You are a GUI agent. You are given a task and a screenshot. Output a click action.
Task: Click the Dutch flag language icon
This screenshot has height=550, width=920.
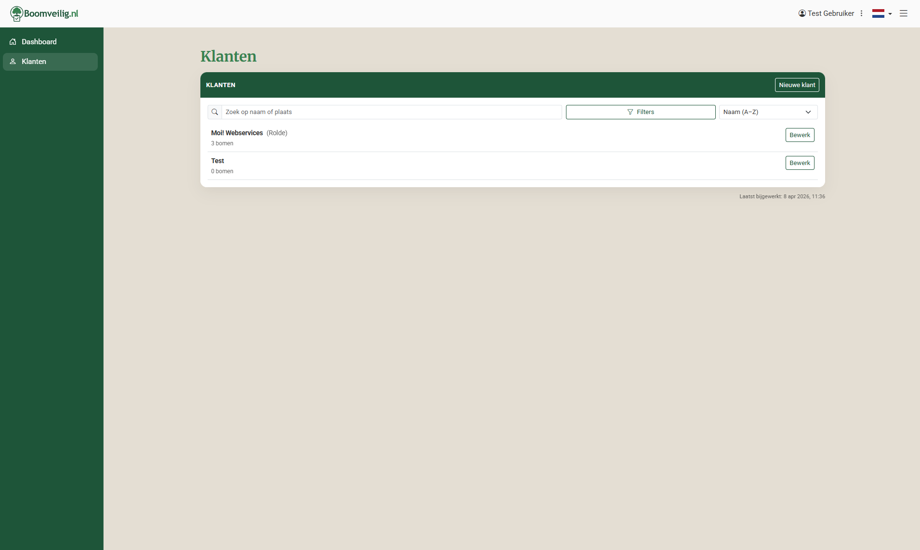[x=878, y=13]
